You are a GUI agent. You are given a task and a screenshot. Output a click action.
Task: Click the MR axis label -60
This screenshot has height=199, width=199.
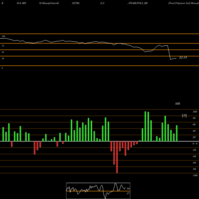tap(194, 163)
